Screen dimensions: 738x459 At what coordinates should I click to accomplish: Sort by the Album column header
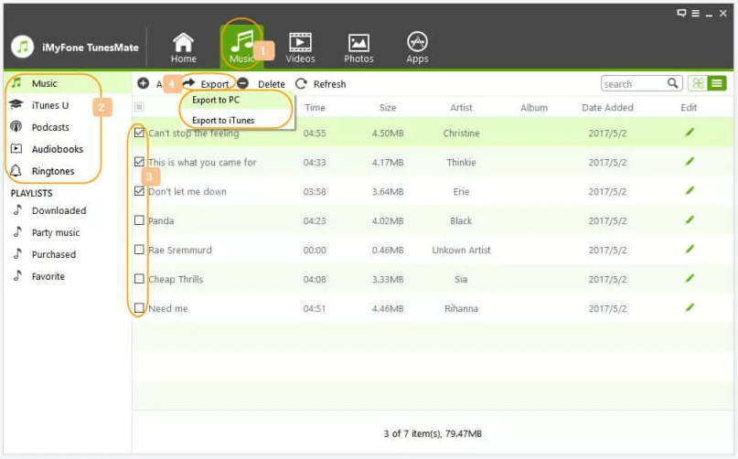pyautogui.click(x=534, y=107)
